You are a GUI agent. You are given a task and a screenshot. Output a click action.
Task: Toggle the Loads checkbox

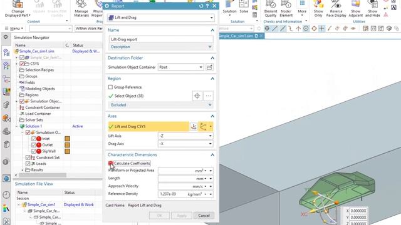28,164
